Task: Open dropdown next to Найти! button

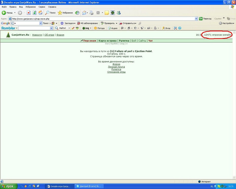Action: tap(69, 28)
